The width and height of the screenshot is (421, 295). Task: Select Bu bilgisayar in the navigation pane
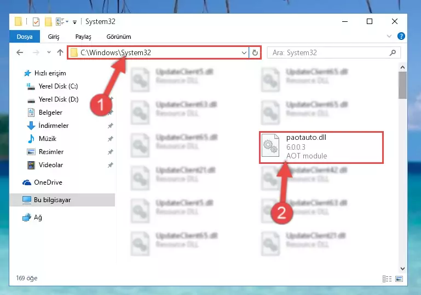pyautogui.click(x=62, y=200)
